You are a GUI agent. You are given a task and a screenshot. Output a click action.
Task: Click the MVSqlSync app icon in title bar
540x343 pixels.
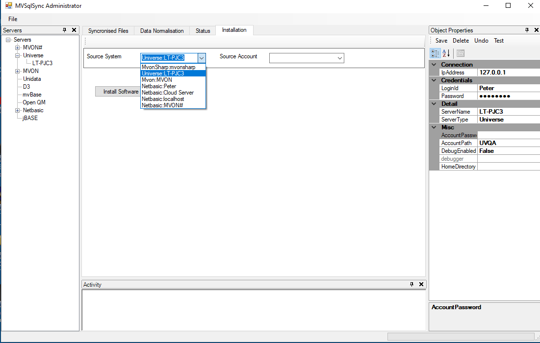(x=9, y=5)
